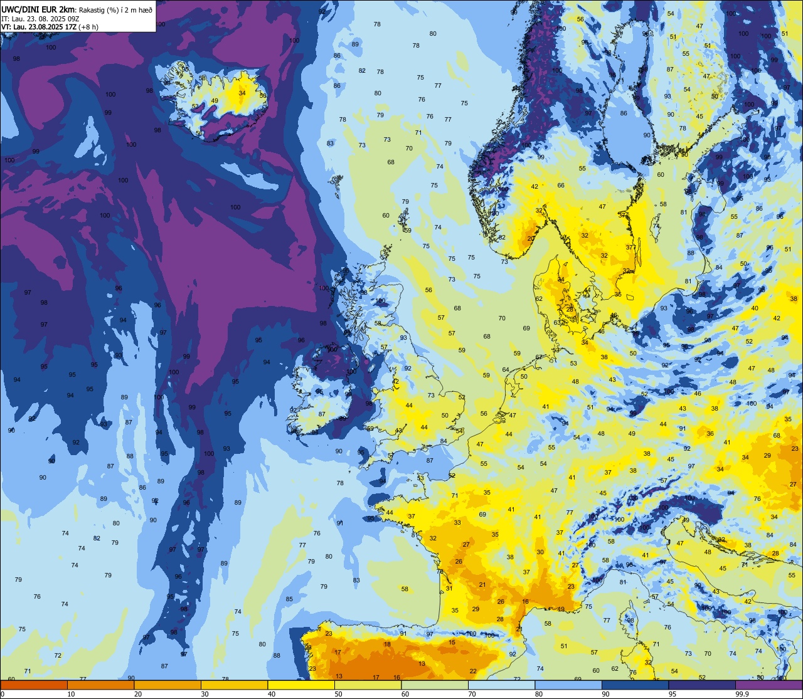This screenshot has height=699, width=803.
Task: Click the 18 humidity value in northern Spain
Action: pos(388,644)
